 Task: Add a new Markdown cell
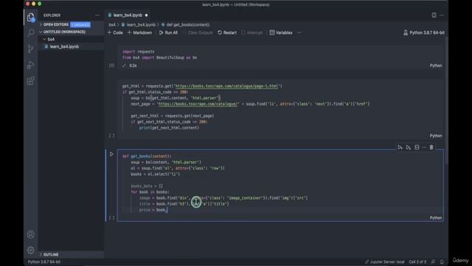point(139,33)
